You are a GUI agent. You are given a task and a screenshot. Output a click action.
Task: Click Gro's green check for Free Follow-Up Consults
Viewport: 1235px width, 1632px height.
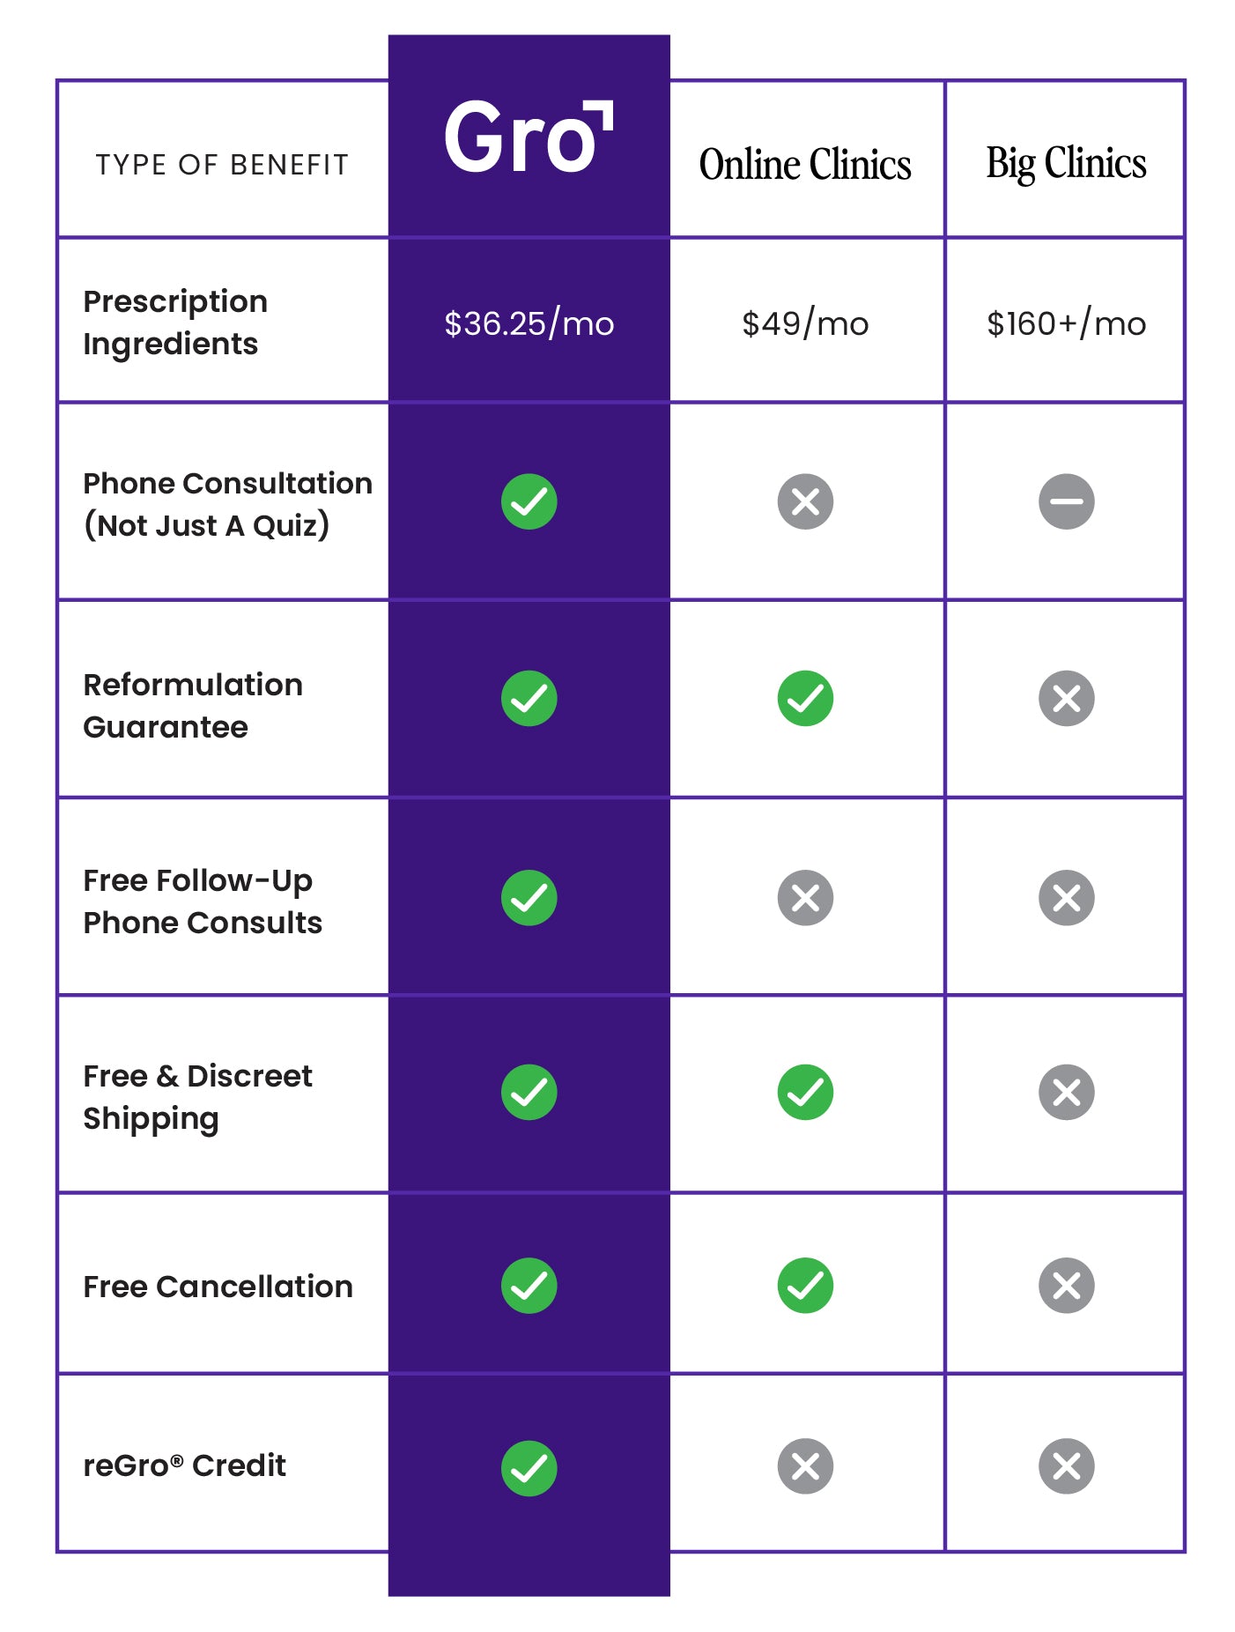(529, 897)
